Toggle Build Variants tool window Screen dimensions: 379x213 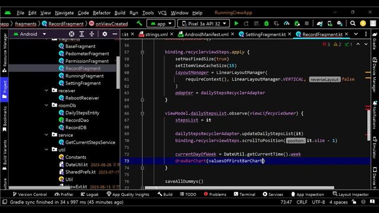tap(4, 155)
